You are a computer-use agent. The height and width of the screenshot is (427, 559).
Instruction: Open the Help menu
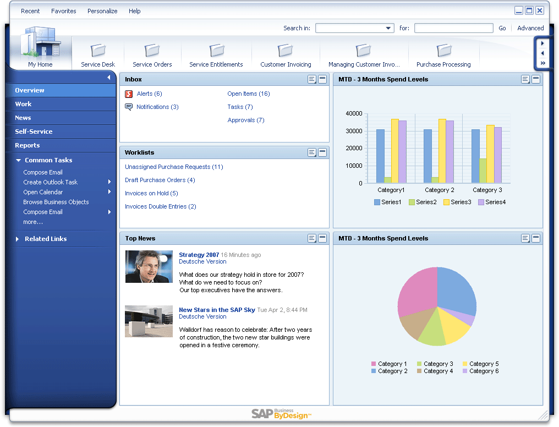(x=135, y=11)
